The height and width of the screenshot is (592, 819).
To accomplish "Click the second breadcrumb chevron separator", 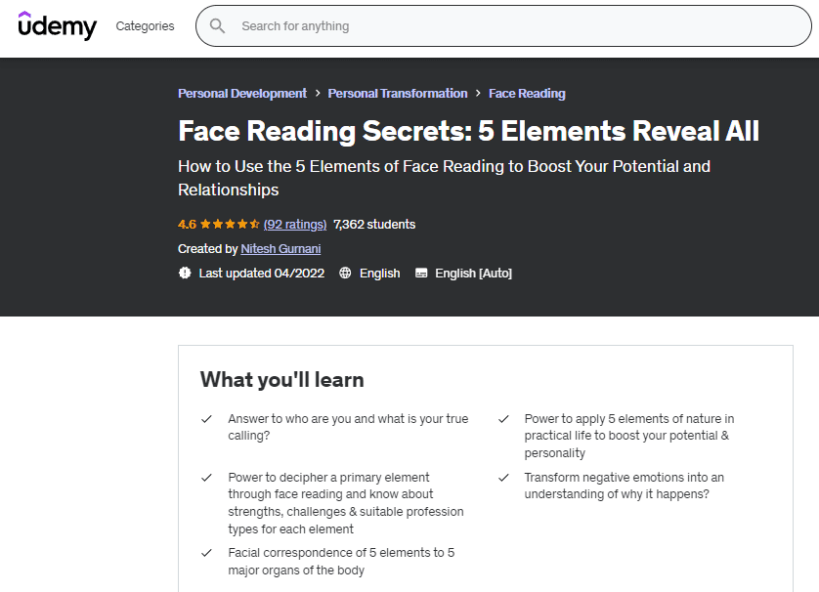I will click(x=478, y=94).
